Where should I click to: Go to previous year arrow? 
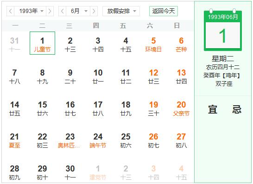tap(11, 11)
